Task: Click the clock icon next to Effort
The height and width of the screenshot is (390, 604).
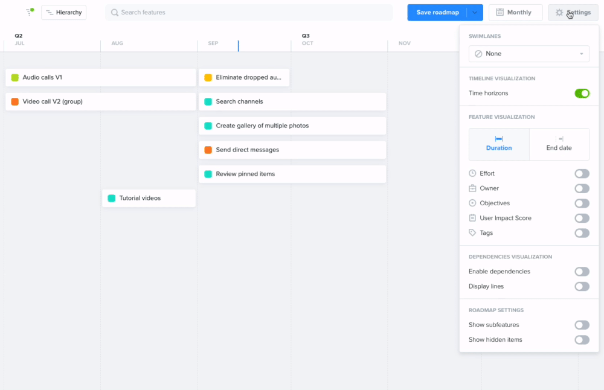Action: [x=472, y=173]
